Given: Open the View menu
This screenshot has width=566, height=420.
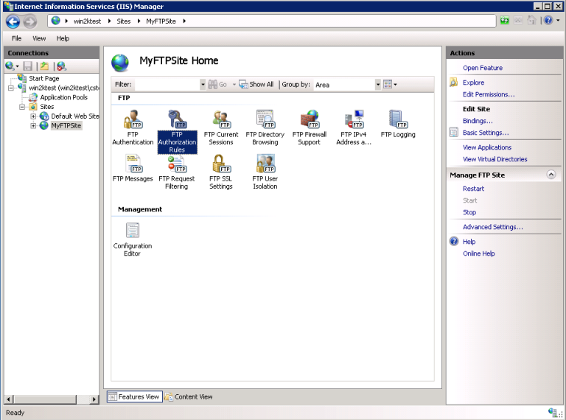Looking at the screenshot, I should [x=39, y=38].
